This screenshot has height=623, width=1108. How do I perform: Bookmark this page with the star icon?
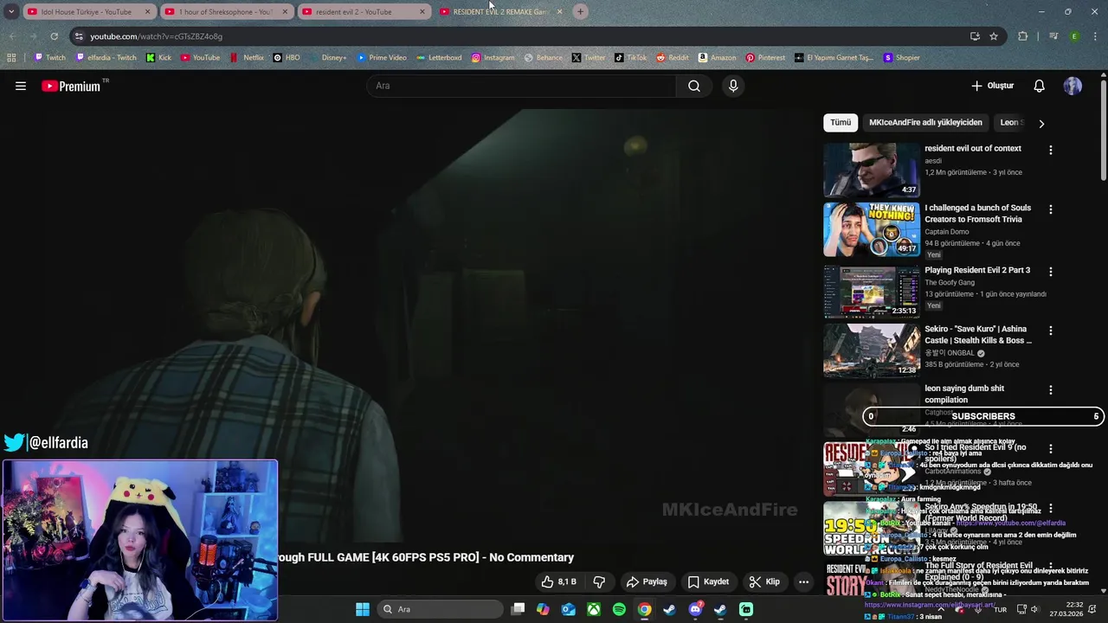click(x=994, y=36)
